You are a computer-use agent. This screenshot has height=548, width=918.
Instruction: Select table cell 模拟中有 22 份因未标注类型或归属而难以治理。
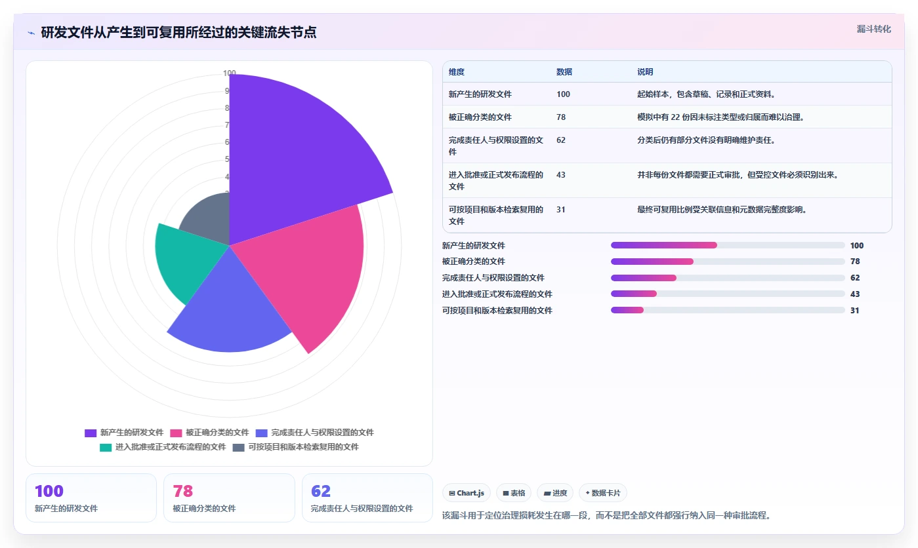[x=720, y=117]
